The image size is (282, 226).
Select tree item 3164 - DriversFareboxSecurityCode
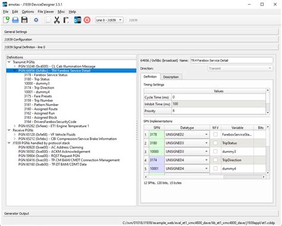click(x=50, y=122)
